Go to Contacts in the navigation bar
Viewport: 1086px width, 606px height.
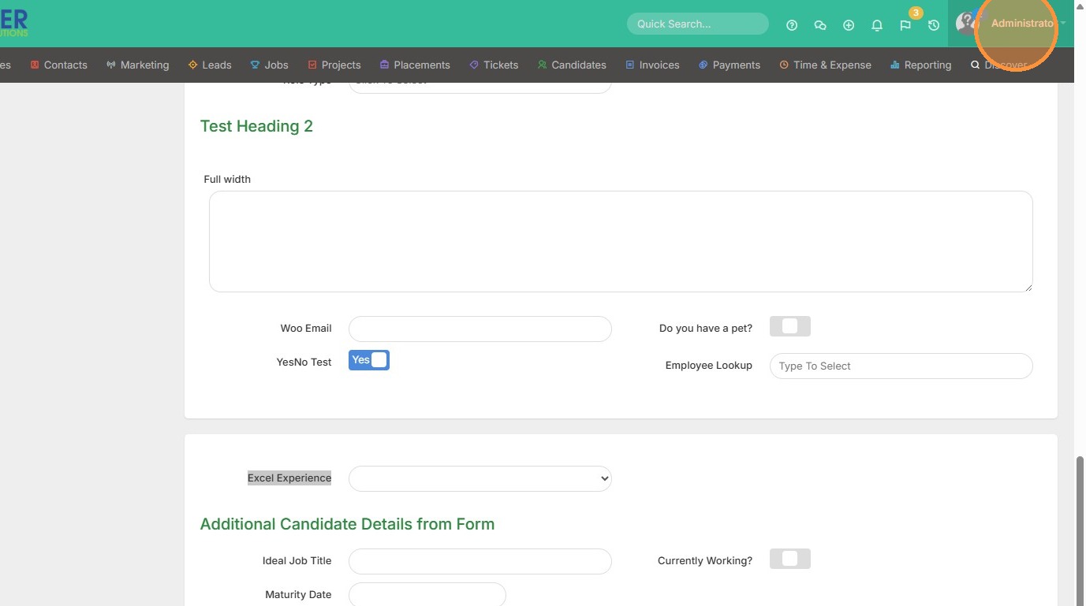[58, 65]
